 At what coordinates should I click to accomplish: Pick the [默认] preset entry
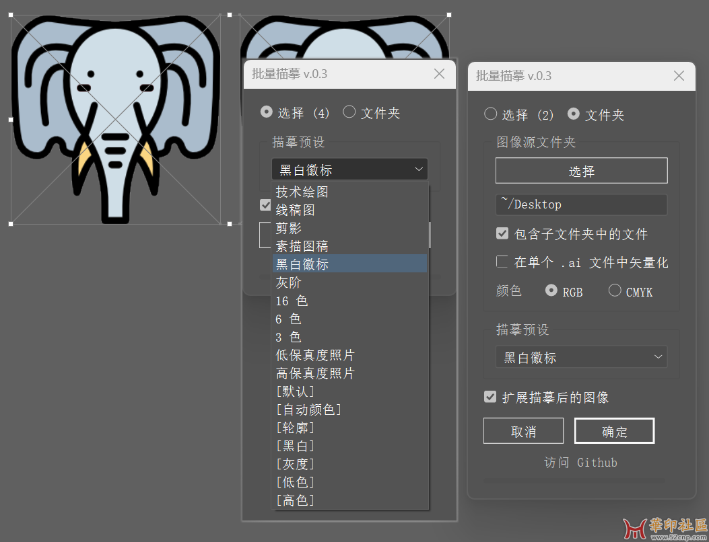point(349,391)
